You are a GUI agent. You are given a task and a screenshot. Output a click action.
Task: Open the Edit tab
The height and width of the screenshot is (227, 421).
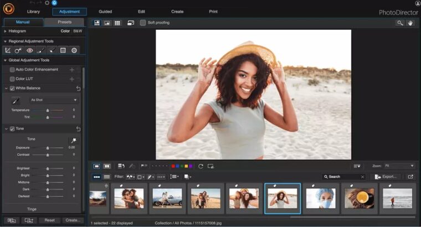pyautogui.click(x=141, y=12)
